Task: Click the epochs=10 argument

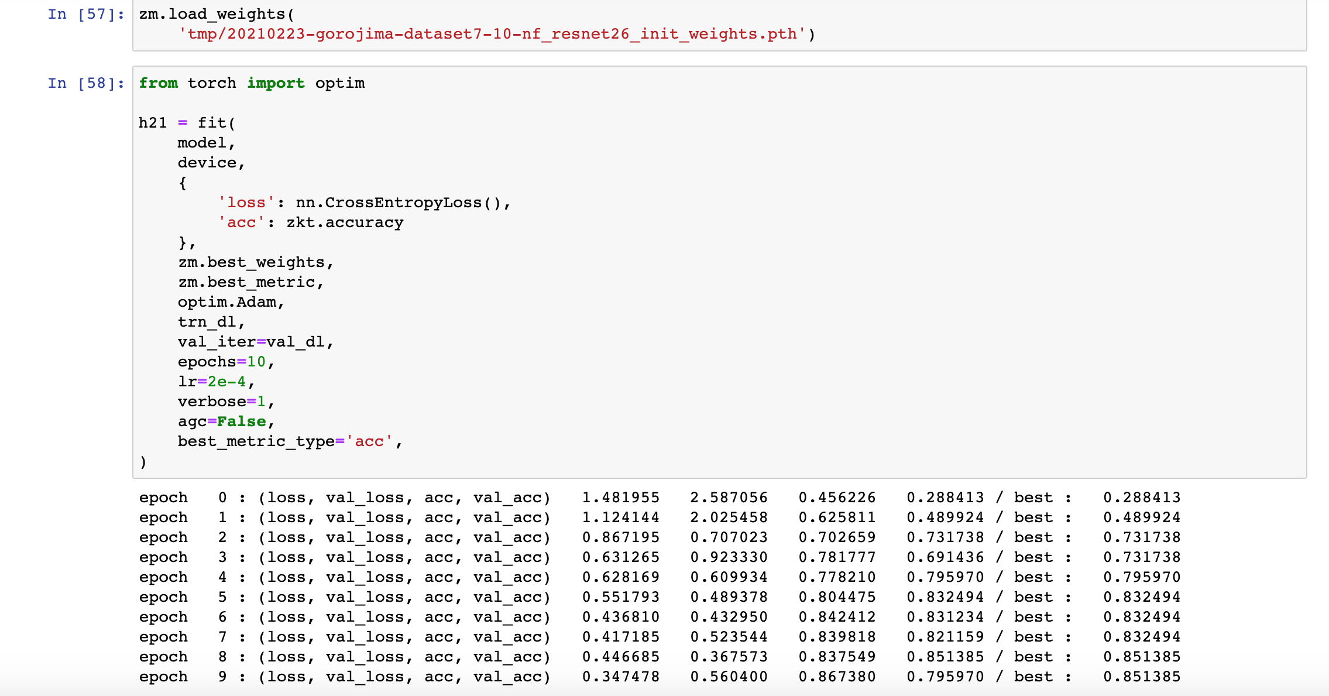Action: [226, 362]
